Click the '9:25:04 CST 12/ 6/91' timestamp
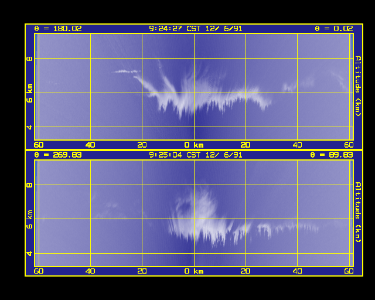This screenshot has height=300, width=375. click(195, 155)
